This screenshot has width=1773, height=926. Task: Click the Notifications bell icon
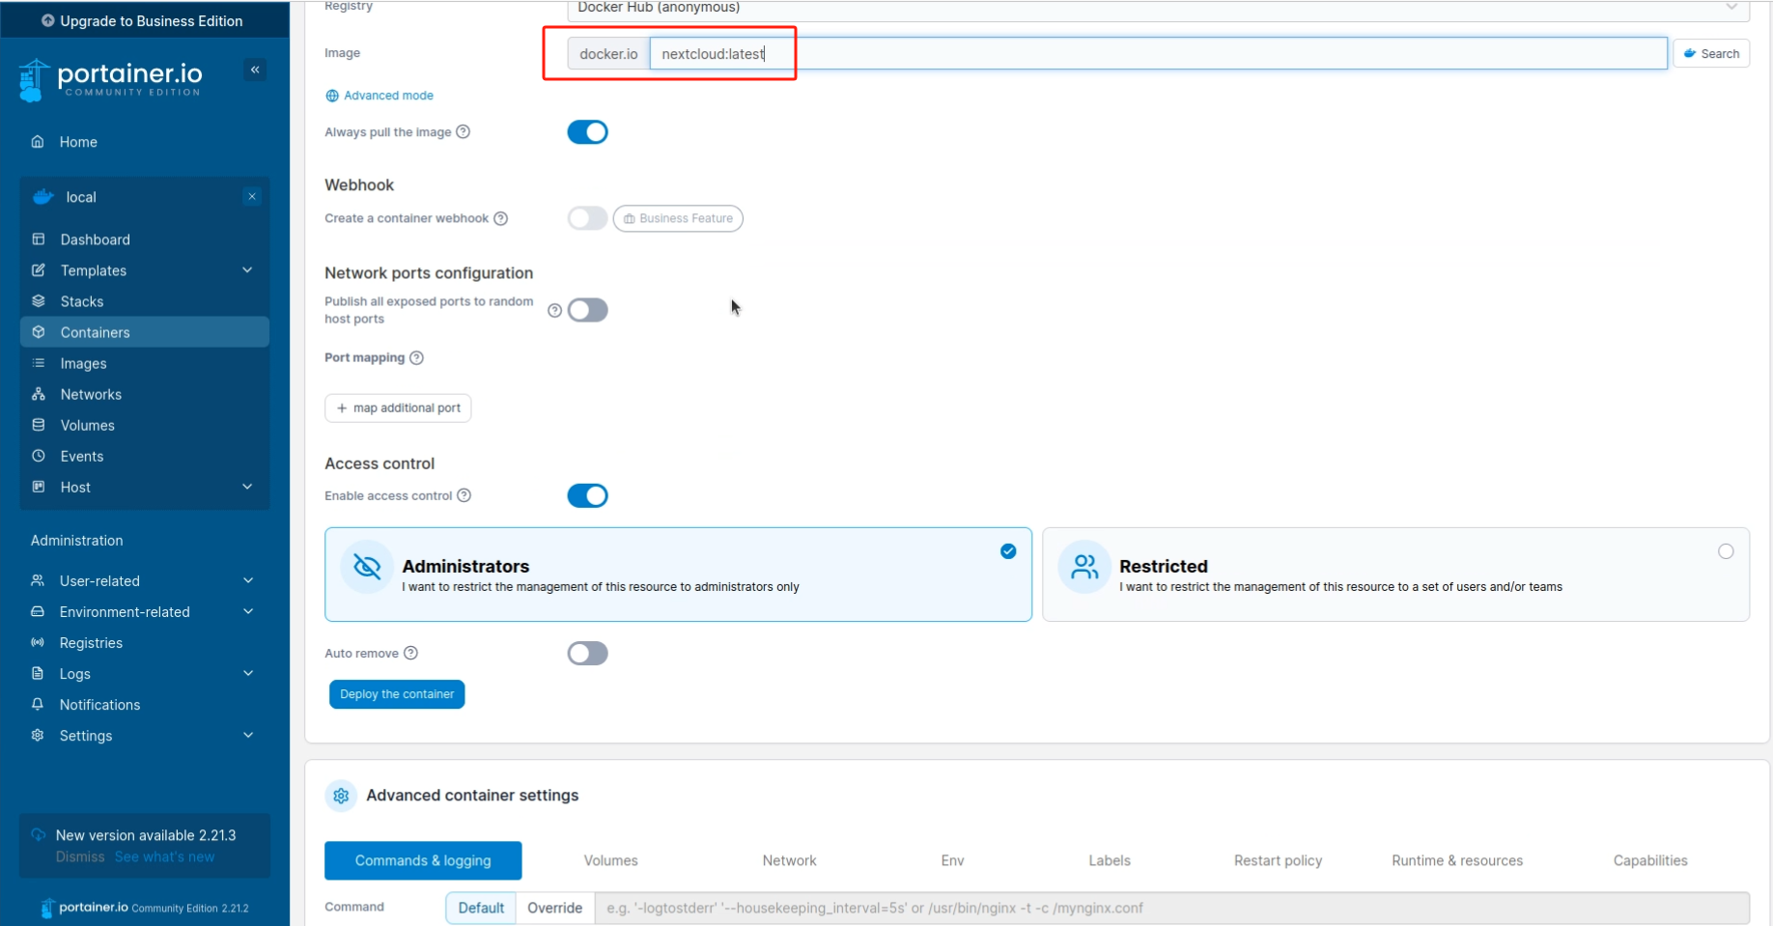(x=38, y=704)
